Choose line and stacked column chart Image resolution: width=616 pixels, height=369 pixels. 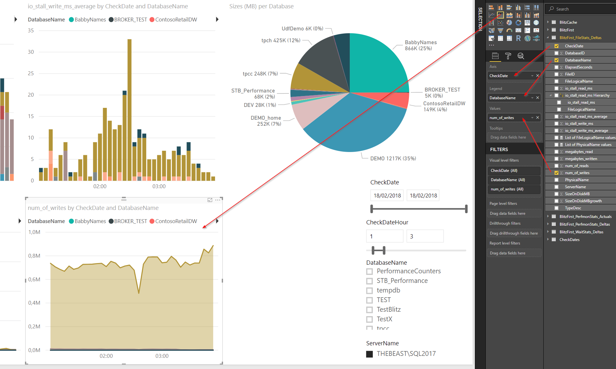pyautogui.click(x=518, y=15)
